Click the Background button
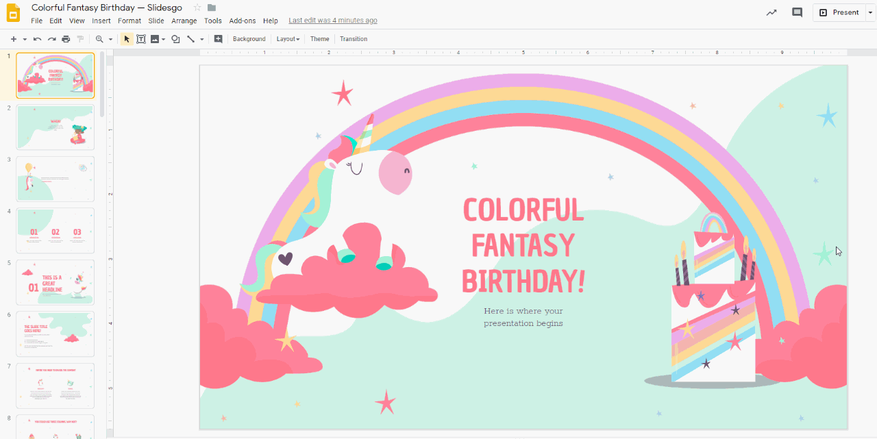 coord(249,39)
